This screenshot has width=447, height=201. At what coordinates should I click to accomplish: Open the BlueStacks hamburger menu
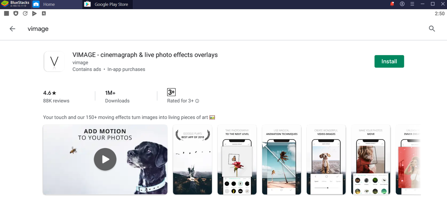412,4
